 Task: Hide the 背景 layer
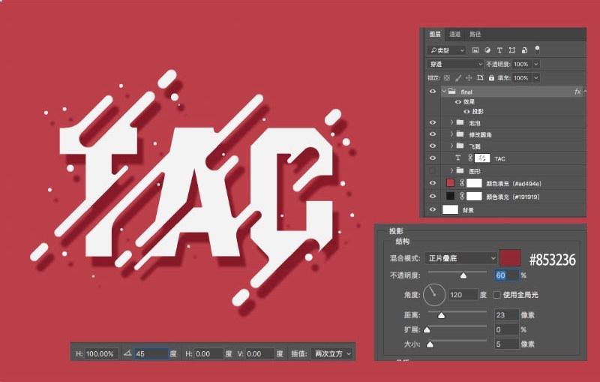click(433, 209)
